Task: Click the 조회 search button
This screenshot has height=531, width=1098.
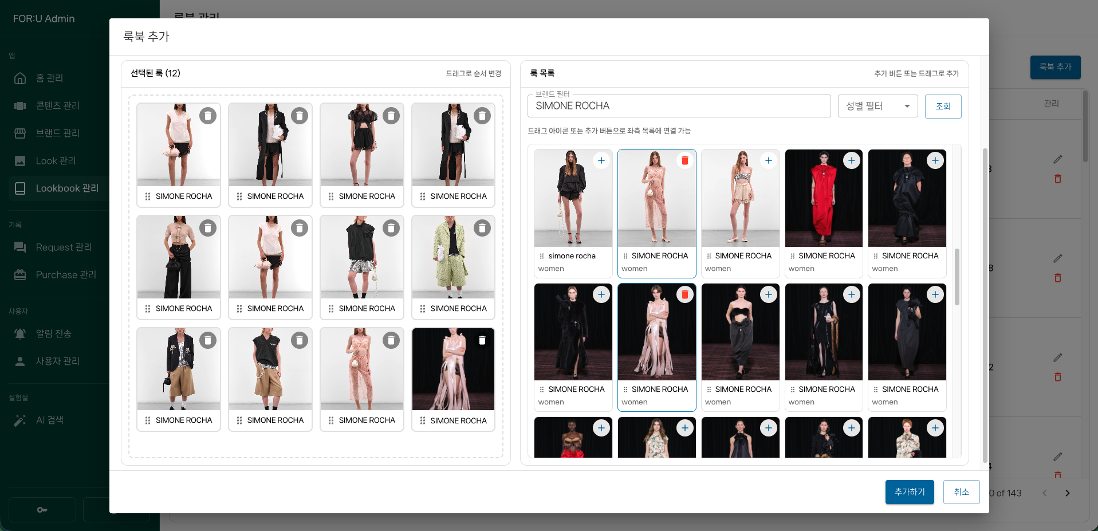Action: pyautogui.click(x=943, y=106)
